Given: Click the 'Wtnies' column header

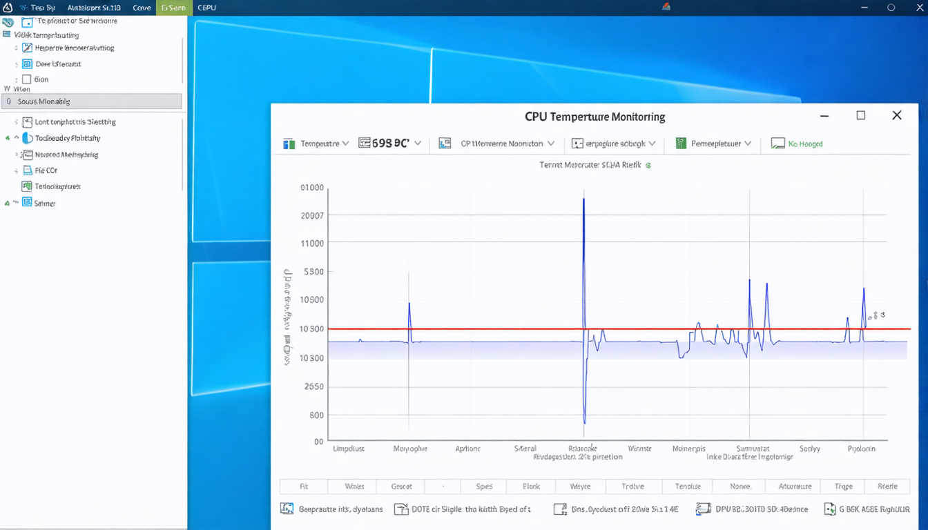Looking at the screenshot, I should coord(354,486).
